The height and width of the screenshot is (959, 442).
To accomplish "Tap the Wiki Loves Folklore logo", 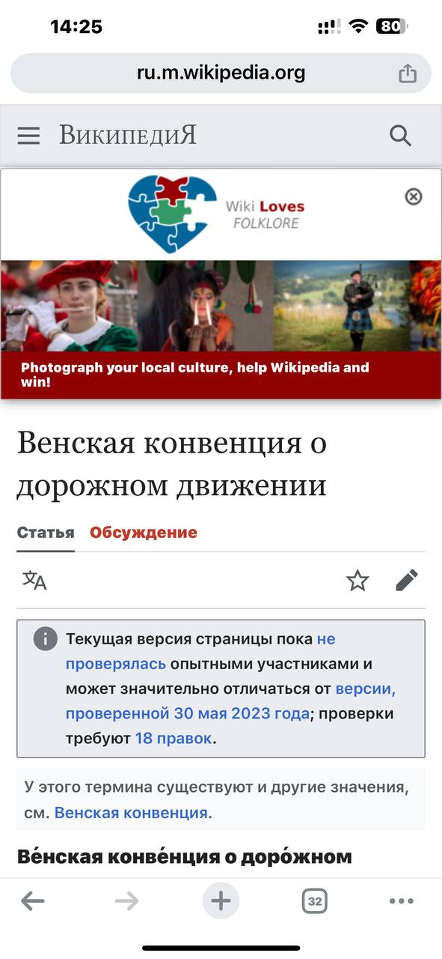I will tap(217, 214).
